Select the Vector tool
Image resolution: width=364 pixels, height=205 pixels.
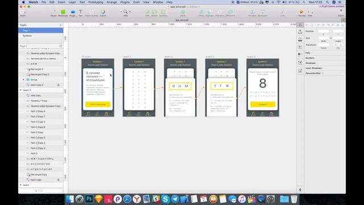pos(53,13)
